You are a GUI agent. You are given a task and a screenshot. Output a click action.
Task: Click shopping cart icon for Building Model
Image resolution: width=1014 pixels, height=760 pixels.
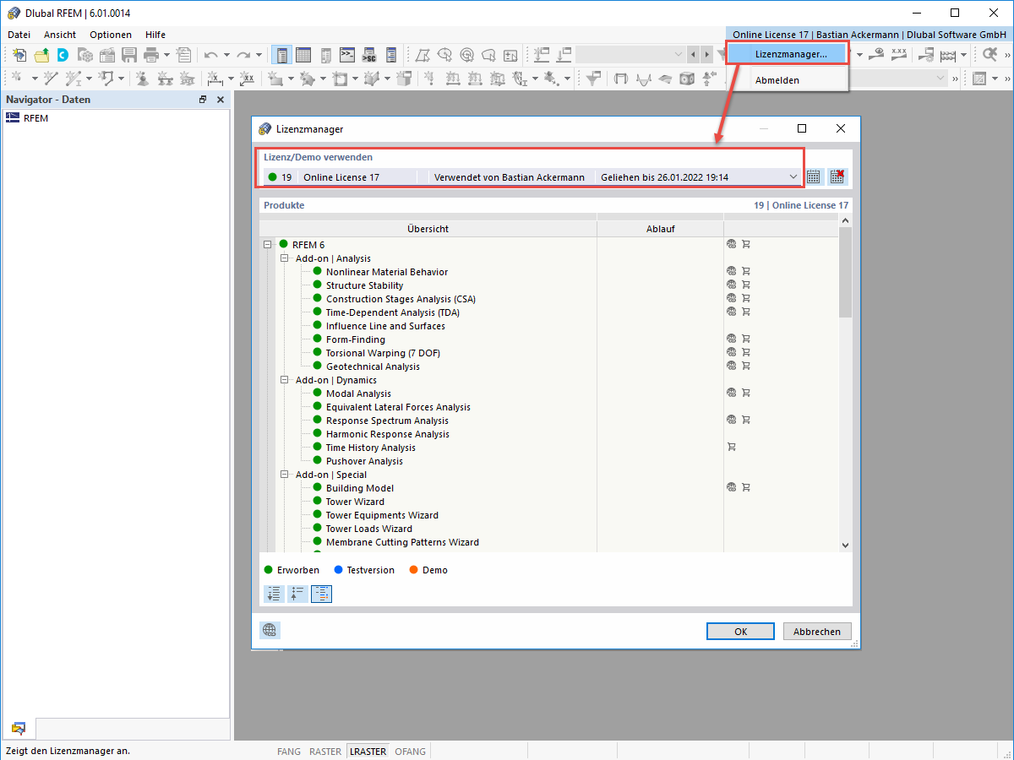[746, 487]
